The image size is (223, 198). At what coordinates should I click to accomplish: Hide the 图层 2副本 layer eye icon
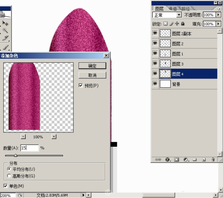[x=155, y=34]
